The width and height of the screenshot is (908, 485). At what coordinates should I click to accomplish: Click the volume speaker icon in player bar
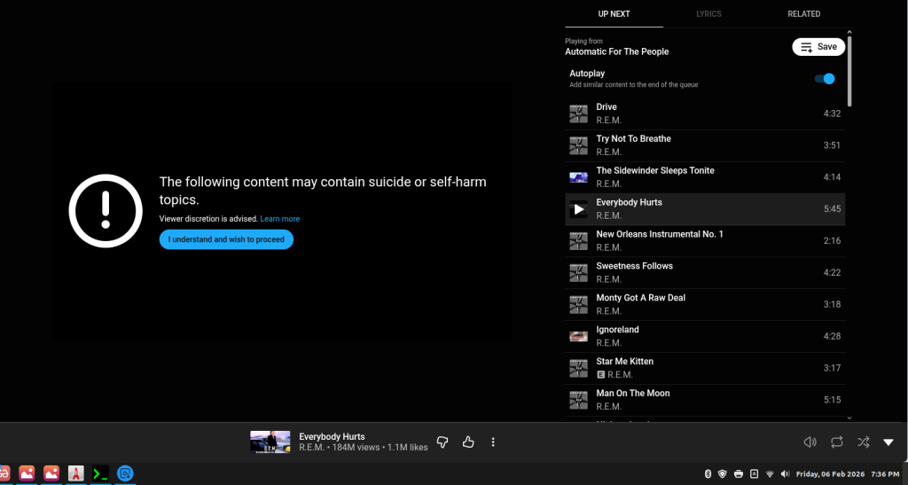810,442
